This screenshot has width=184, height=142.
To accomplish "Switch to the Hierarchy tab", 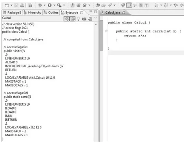I will coord(33,13).
